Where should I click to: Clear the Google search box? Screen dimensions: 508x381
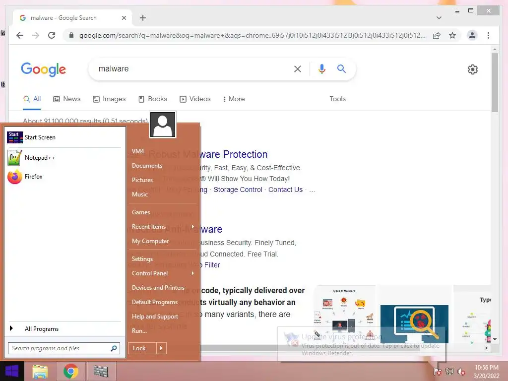pos(298,68)
